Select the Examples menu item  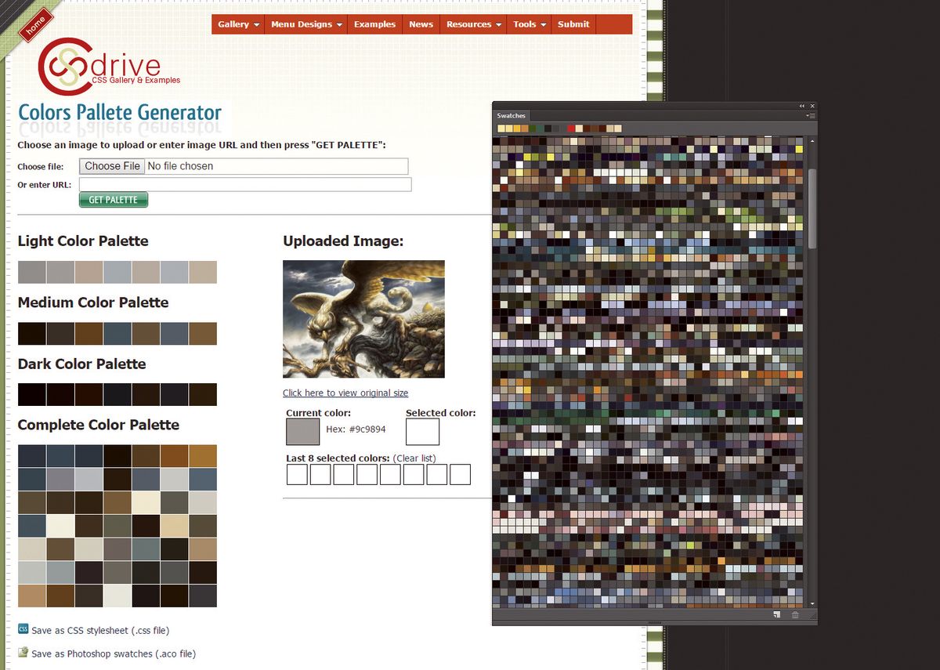tap(374, 24)
